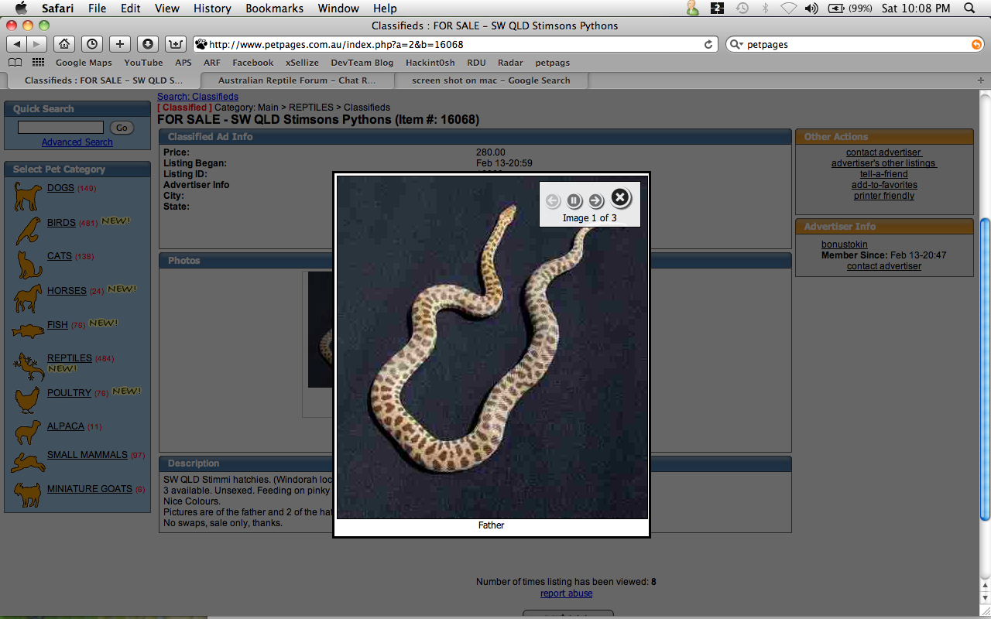Click tell-a-friend link
Screen dimensions: 991x619
point(884,174)
